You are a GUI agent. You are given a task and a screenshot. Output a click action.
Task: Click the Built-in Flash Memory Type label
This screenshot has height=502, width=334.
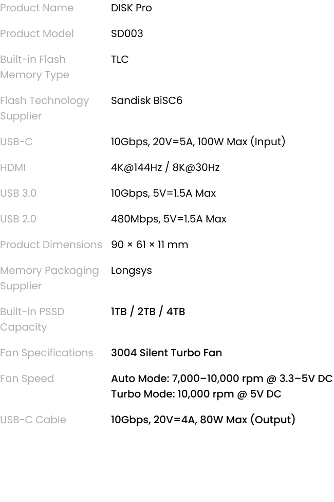pos(34,67)
